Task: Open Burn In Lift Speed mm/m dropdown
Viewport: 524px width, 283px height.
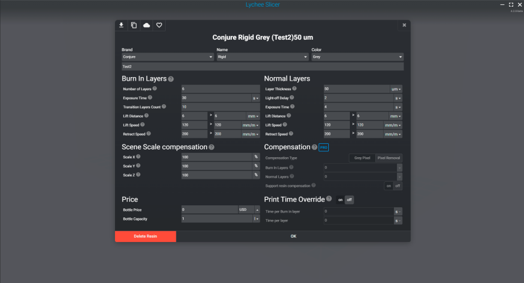Action: tap(251, 125)
